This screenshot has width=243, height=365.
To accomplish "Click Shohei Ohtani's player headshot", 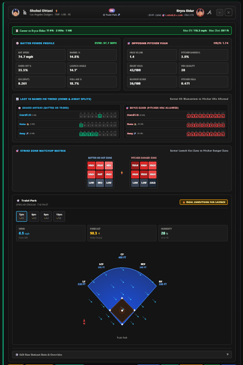I will click(x=16, y=12).
